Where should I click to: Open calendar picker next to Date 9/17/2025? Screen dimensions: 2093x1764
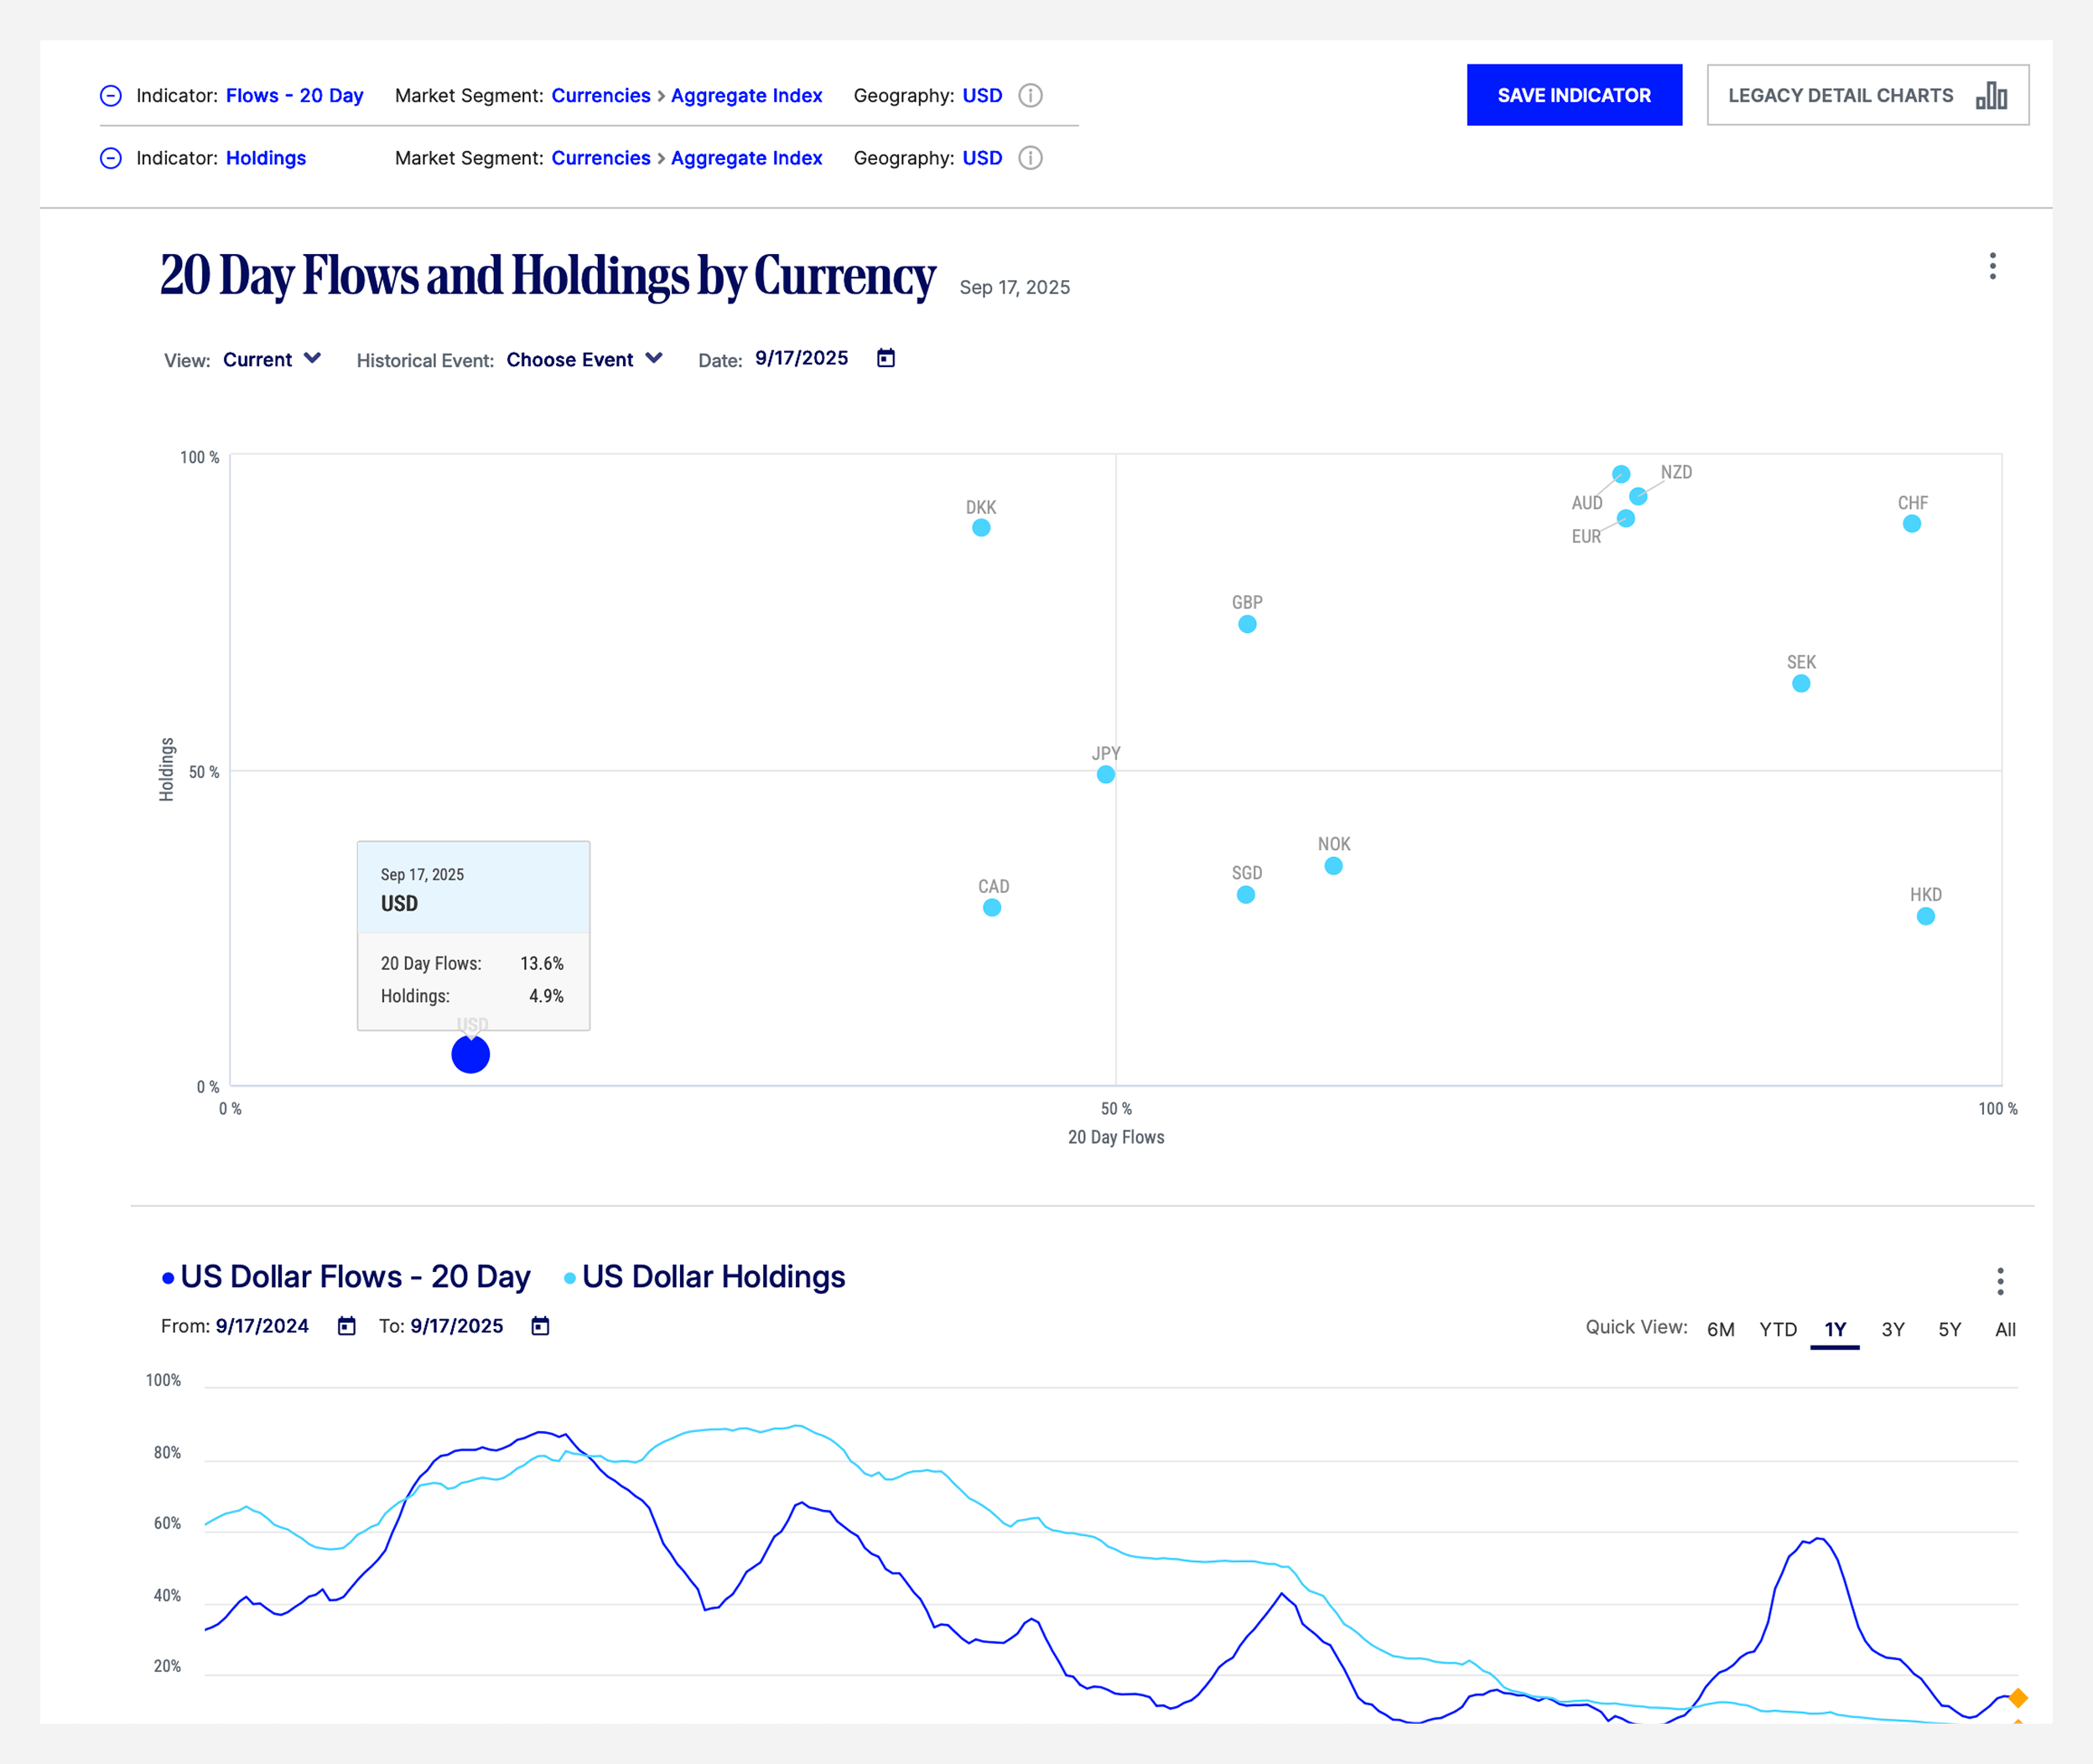pos(886,358)
